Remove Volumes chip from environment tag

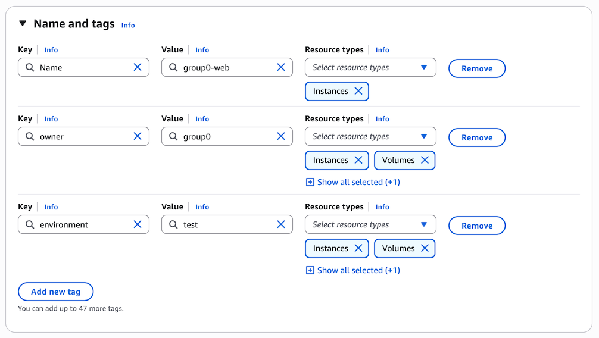[425, 248]
